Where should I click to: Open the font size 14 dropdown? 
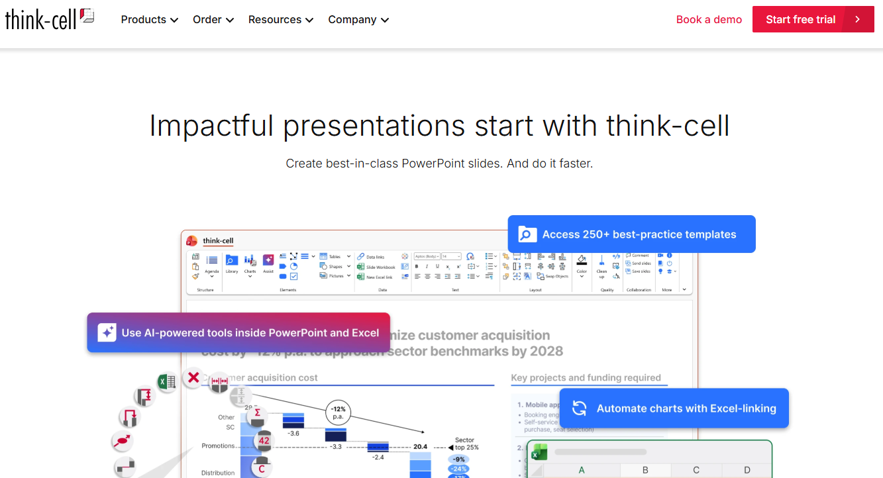pos(452,256)
